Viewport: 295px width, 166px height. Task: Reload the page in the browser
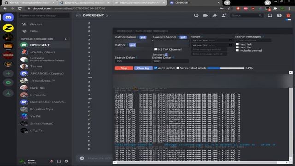[20, 8]
